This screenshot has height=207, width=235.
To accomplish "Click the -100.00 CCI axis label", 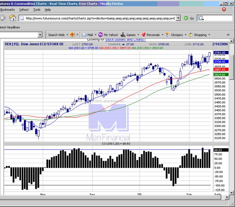I will pyautogui.click(x=219, y=185).
